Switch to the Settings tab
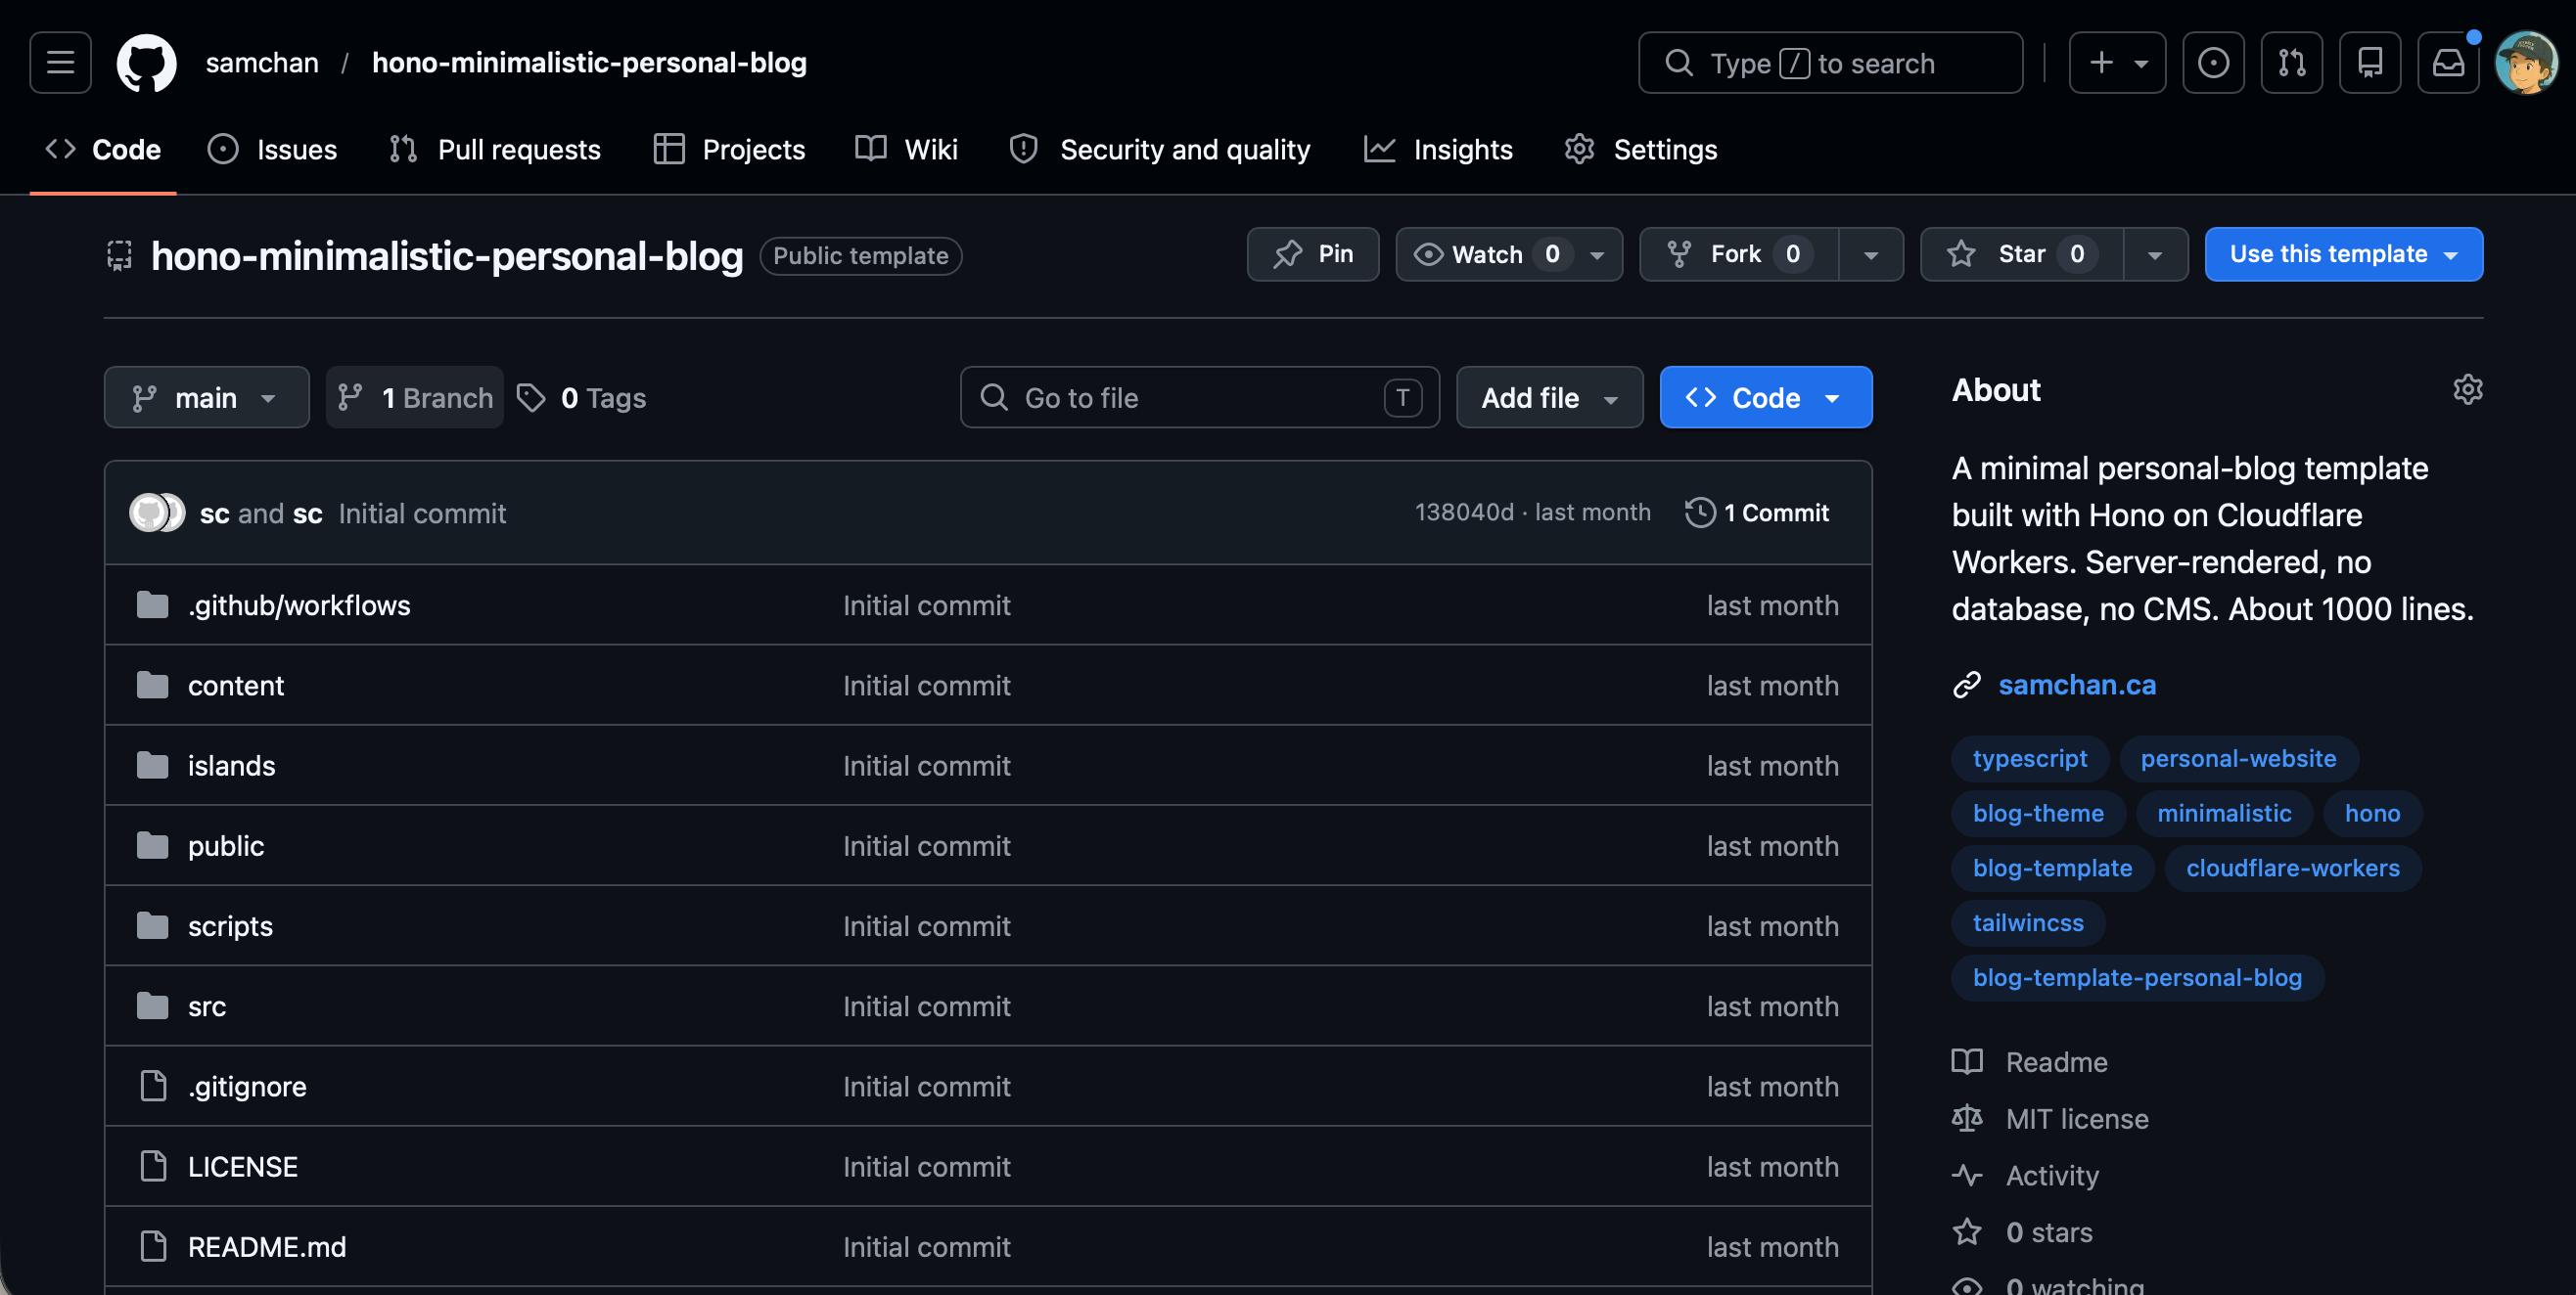The width and height of the screenshot is (2576, 1295). 1641,149
